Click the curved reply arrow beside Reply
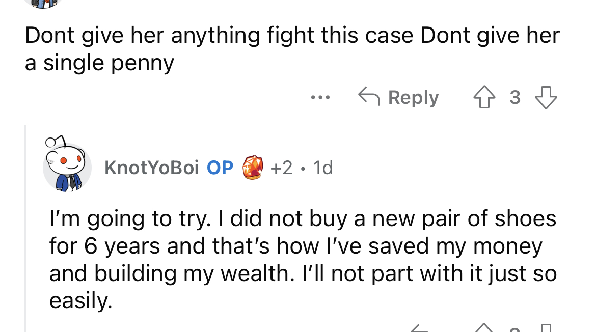596x332 pixels. click(x=369, y=96)
